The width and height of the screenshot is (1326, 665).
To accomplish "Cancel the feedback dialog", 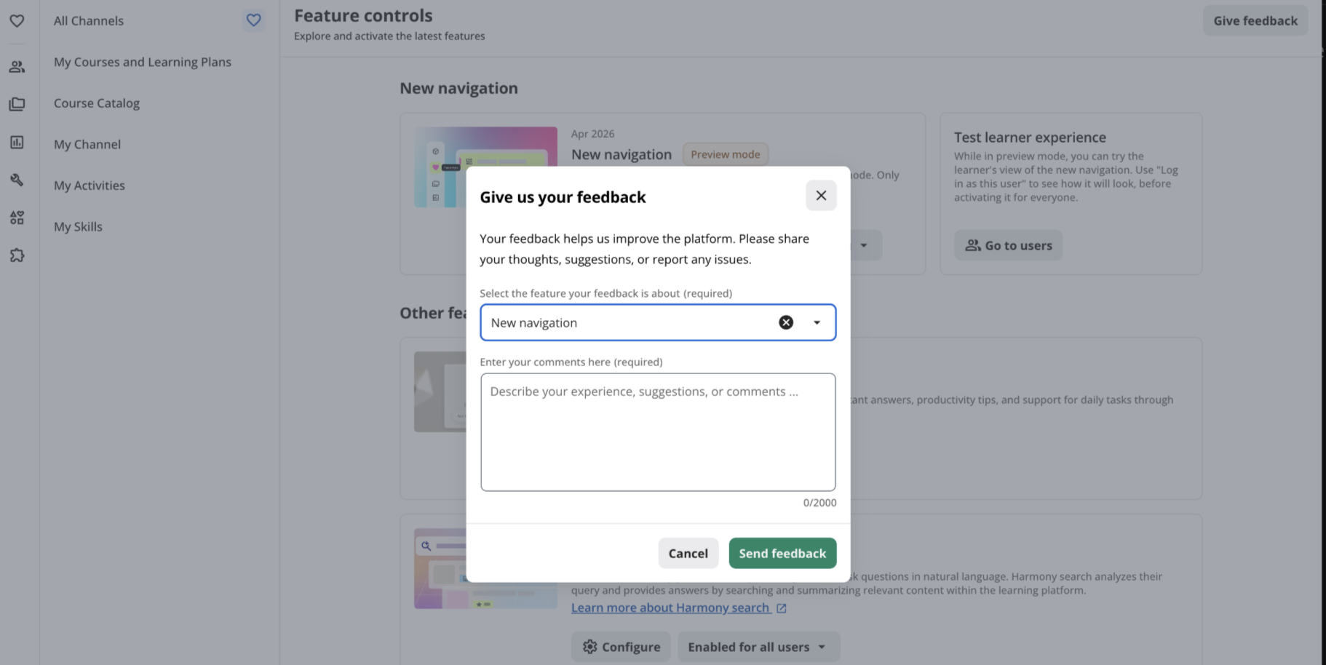I will coord(688,553).
